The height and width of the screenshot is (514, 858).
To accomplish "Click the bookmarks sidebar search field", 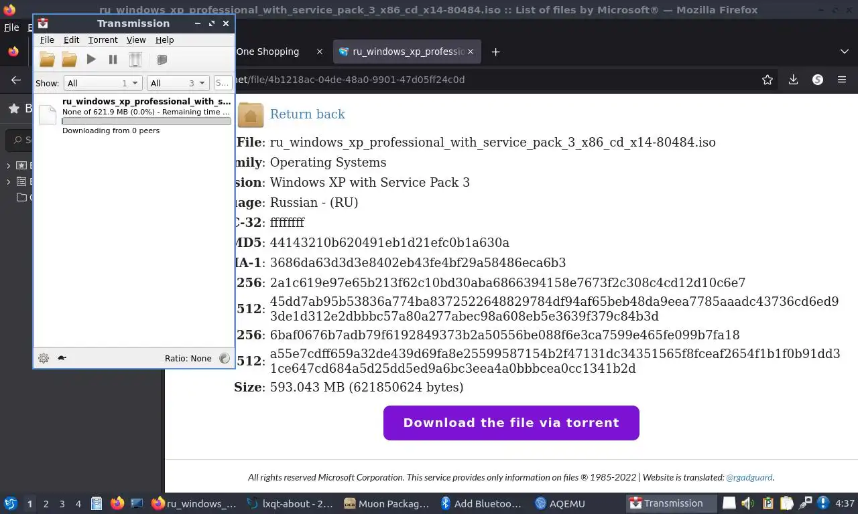I will tap(20, 140).
